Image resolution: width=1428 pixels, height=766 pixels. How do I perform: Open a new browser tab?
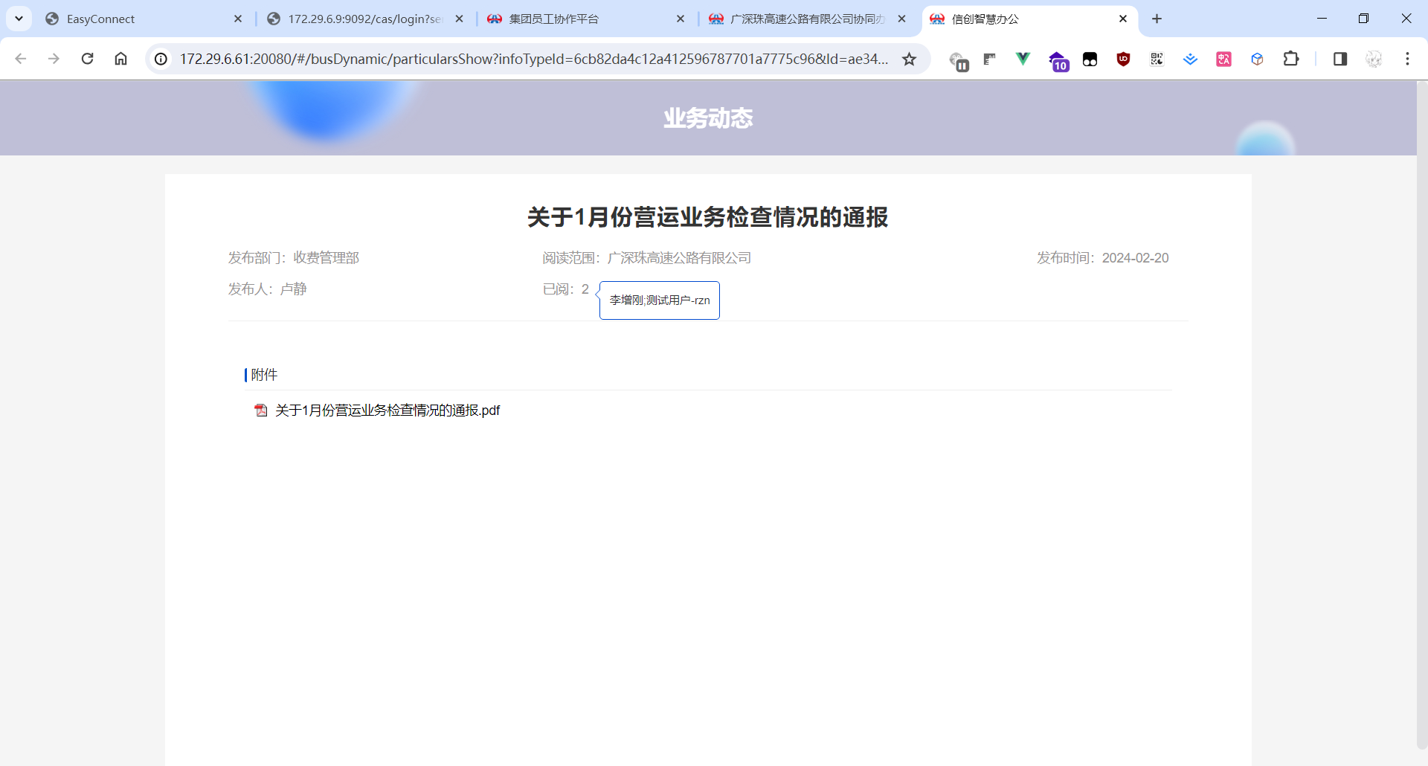point(1157,19)
